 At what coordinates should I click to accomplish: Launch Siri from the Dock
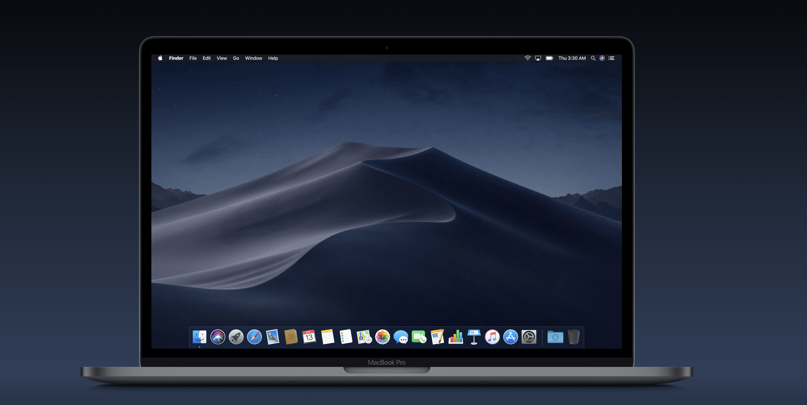pyautogui.click(x=218, y=337)
